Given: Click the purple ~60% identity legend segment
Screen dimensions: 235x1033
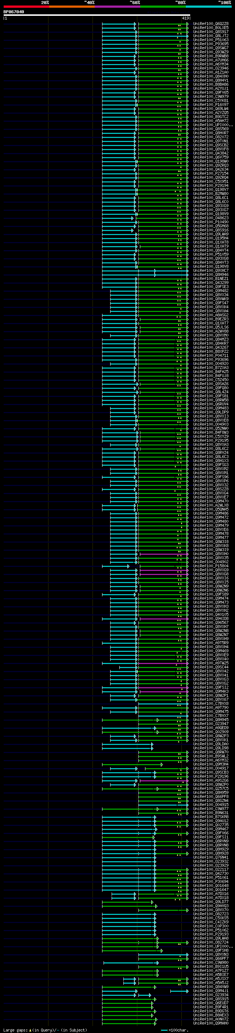Looking at the screenshot, I should pyautogui.click(x=117, y=6).
